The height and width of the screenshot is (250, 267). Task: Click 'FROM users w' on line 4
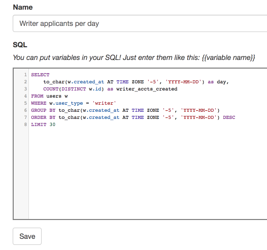point(49,96)
